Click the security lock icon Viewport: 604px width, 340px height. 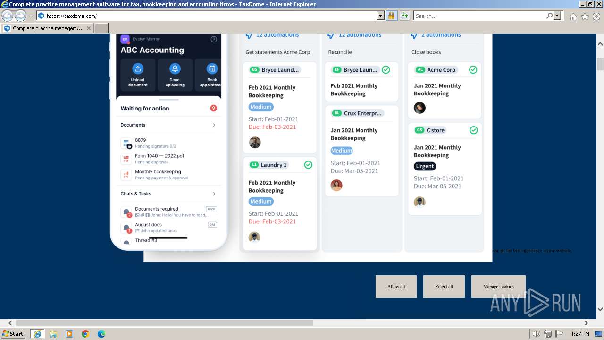pos(391,16)
